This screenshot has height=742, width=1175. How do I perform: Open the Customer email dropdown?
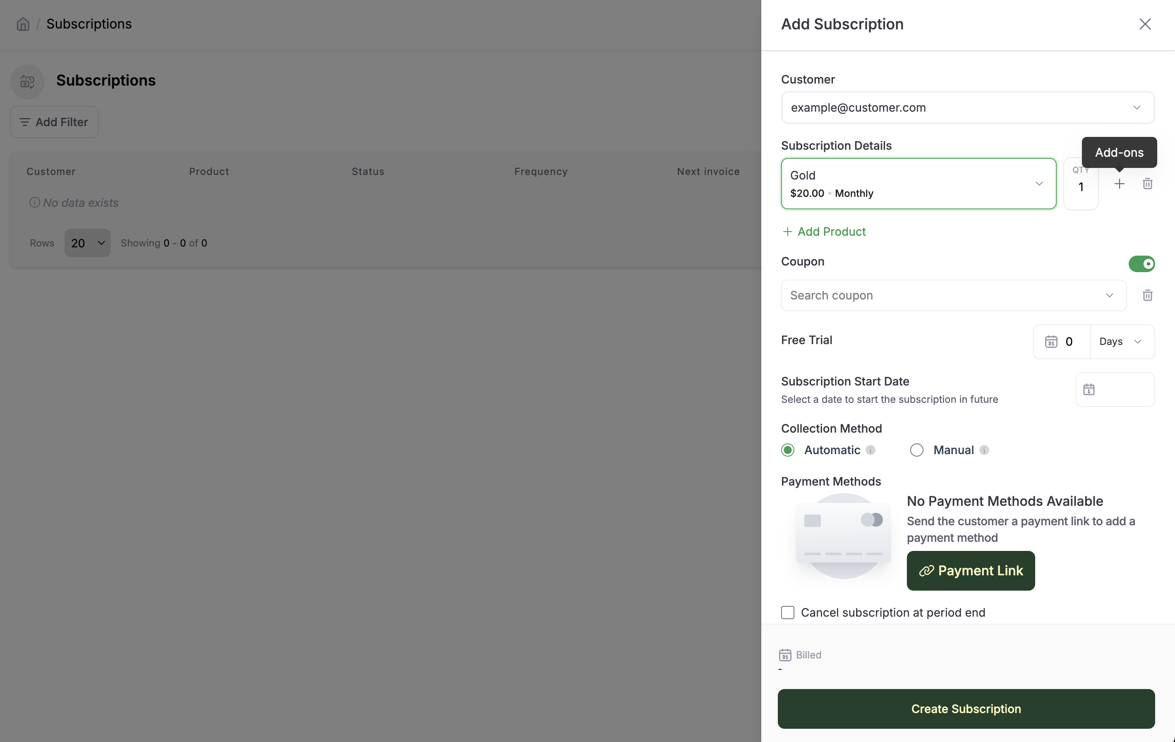[968, 107]
